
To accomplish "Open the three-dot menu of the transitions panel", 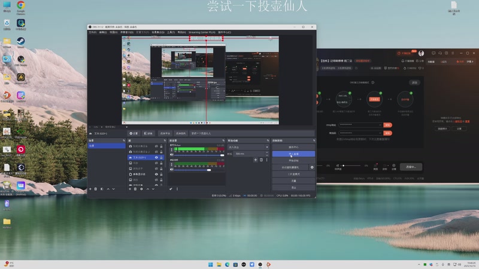I will point(266,160).
